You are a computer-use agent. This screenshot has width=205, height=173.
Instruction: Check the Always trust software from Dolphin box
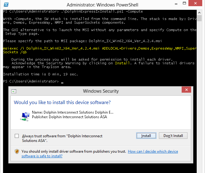click(17, 136)
